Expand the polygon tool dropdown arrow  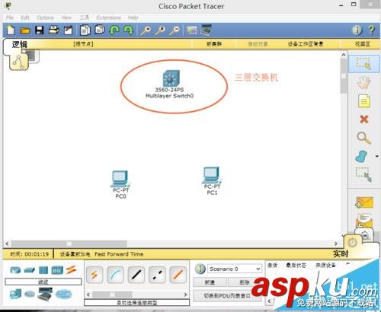coord(377,156)
